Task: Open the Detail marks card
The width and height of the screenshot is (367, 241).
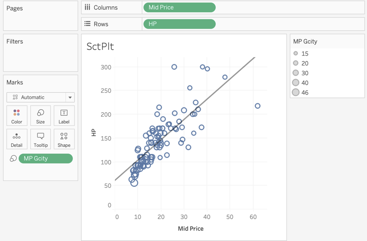Action: (17, 139)
